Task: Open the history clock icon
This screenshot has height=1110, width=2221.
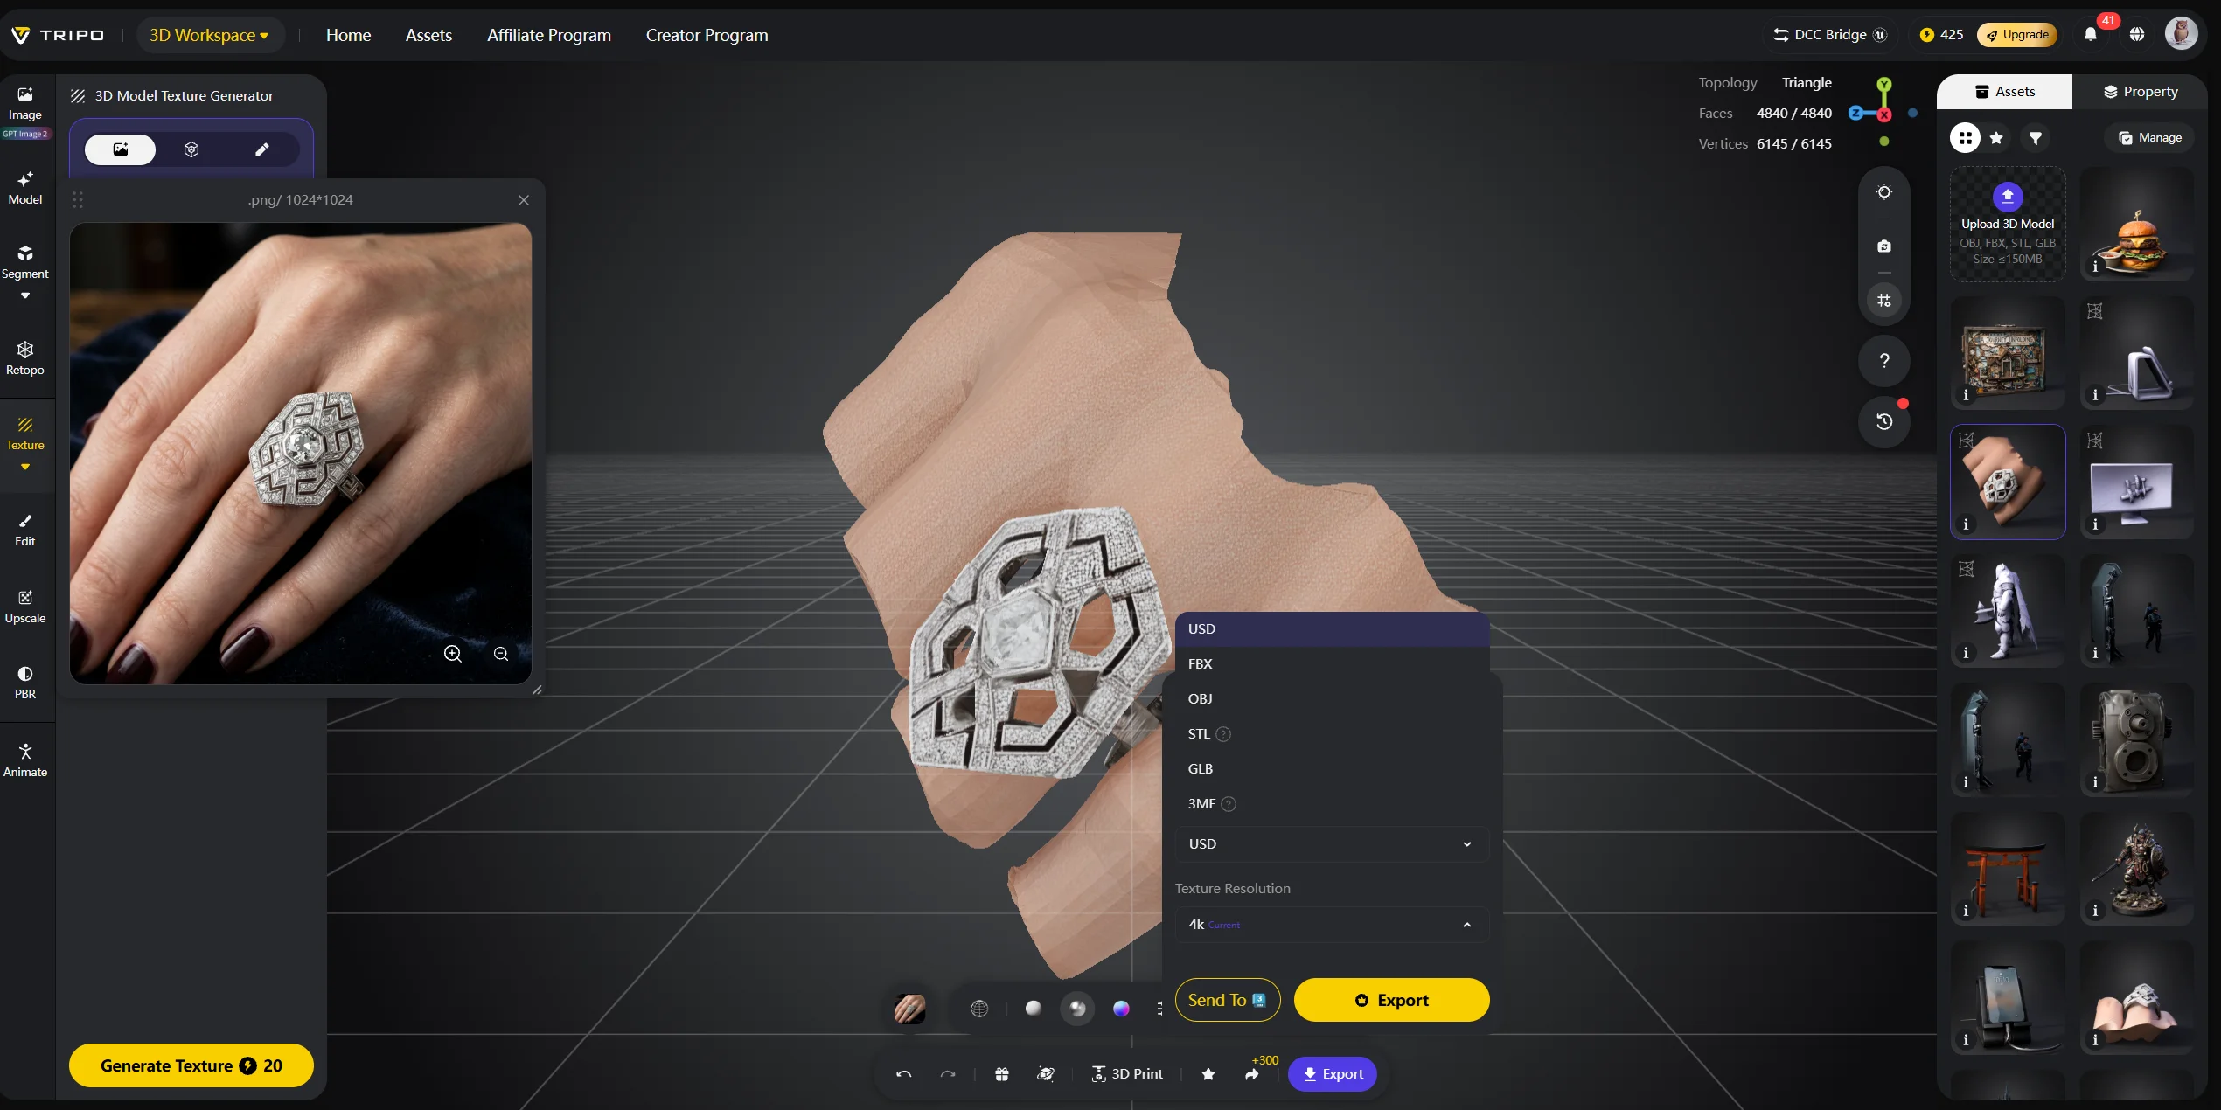Action: point(1884,421)
